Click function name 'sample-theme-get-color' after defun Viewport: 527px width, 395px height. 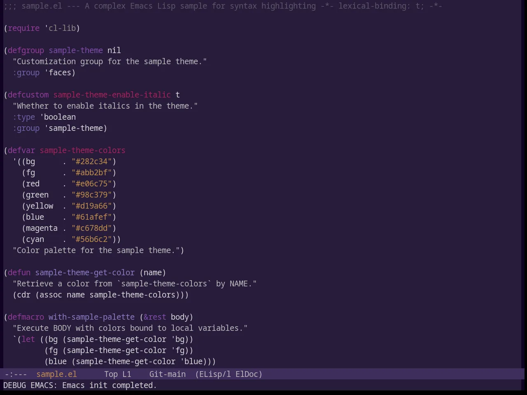click(85, 272)
